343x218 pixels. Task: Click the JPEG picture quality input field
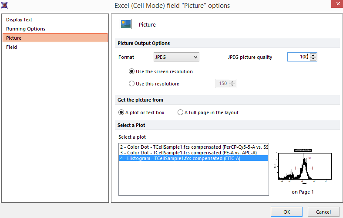pos(298,57)
